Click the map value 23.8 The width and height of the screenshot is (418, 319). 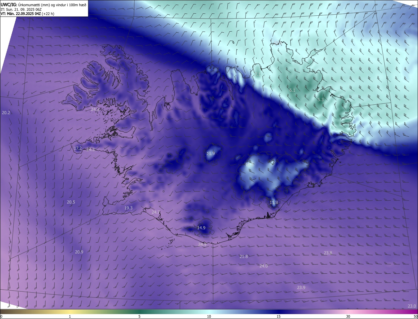(x=328, y=253)
